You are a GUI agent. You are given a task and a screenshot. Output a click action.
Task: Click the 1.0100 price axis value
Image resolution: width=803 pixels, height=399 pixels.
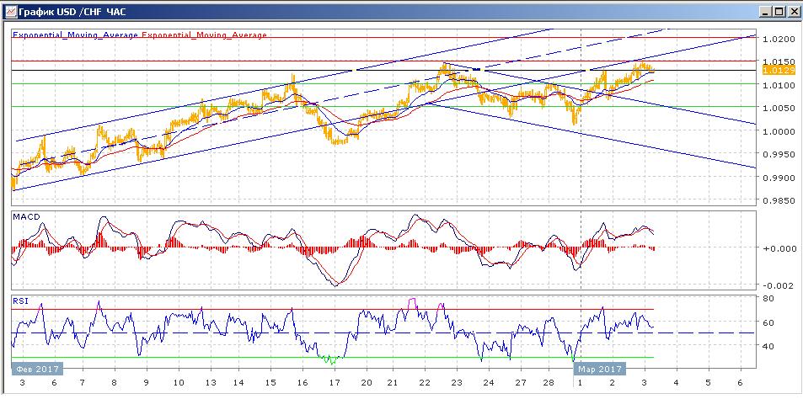click(778, 85)
